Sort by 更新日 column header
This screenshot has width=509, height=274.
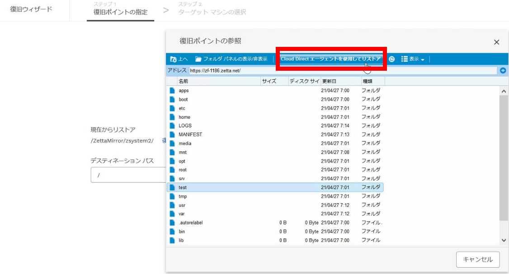(329, 82)
